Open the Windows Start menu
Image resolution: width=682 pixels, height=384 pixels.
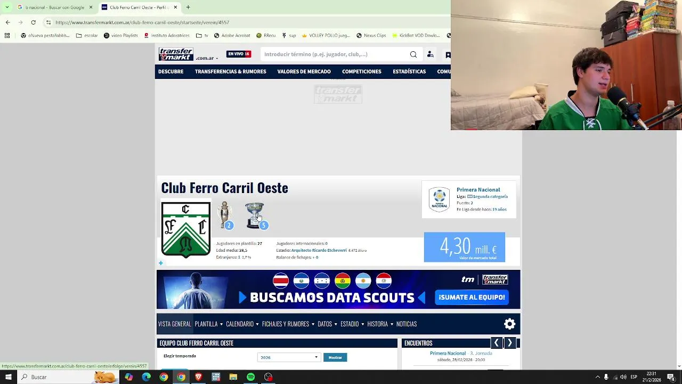coord(9,377)
